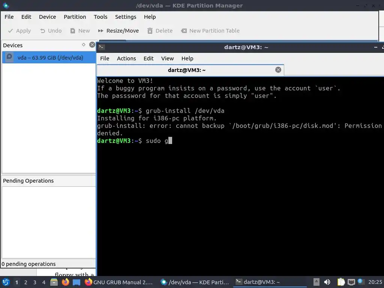Open the Partition menu

pos(75,17)
